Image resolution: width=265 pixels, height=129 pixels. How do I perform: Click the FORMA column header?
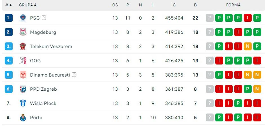(x=233, y=5)
